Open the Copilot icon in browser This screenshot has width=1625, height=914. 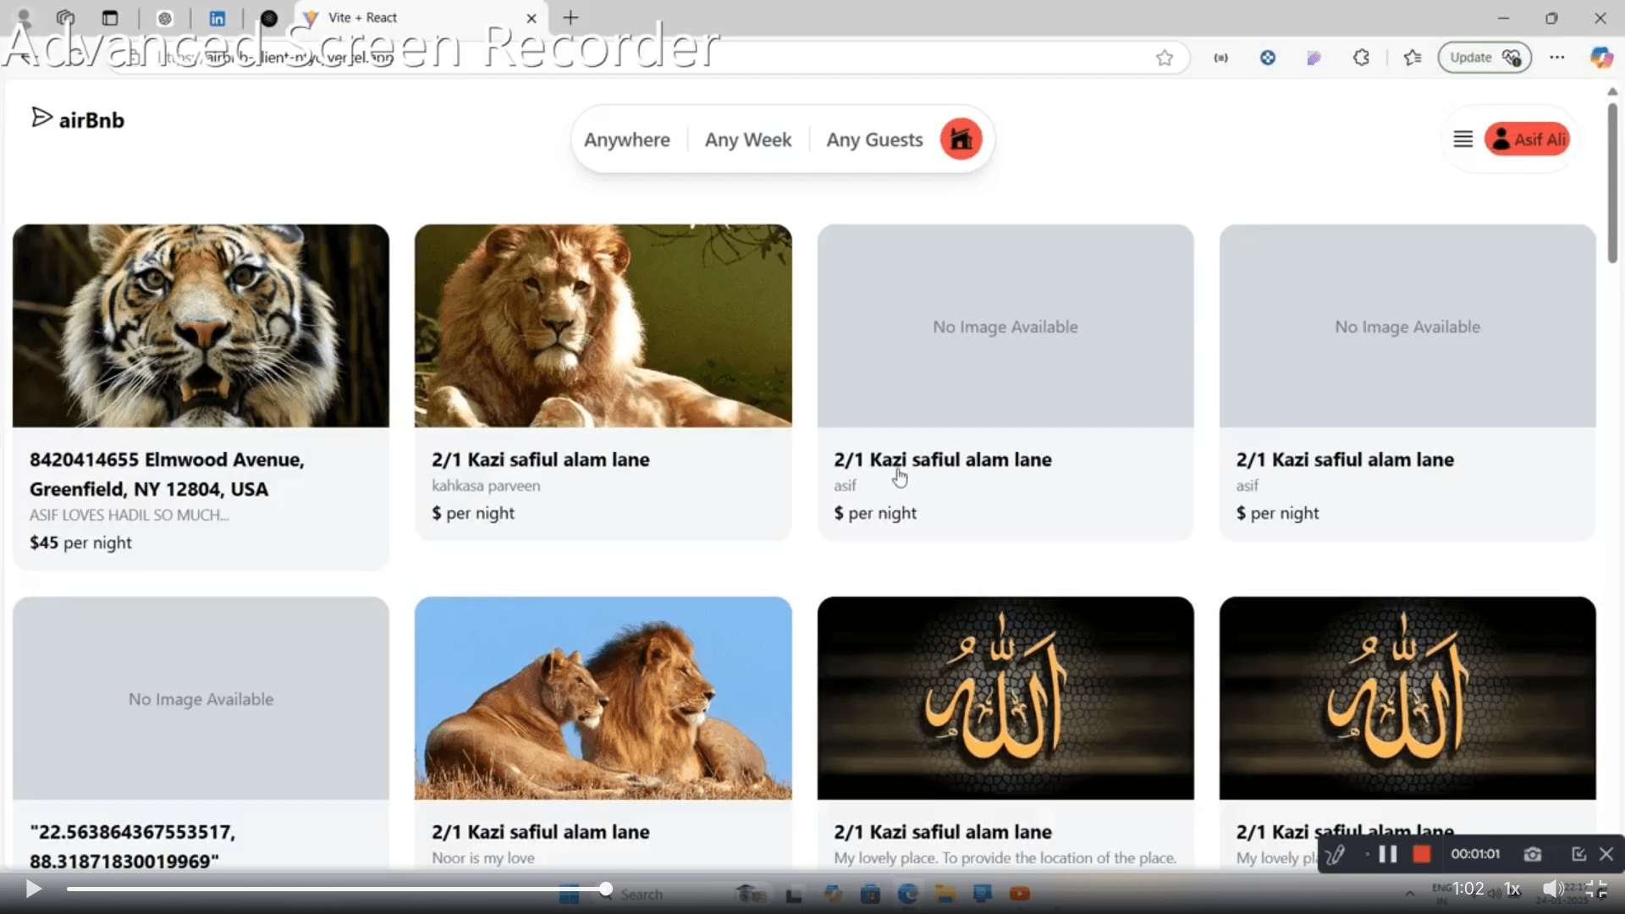pyautogui.click(x=1601, y=58)
